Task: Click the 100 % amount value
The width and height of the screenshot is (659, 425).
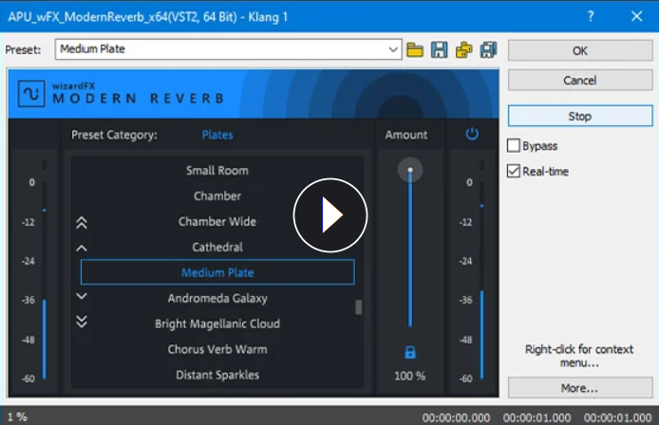Action: tap(410, 376)
